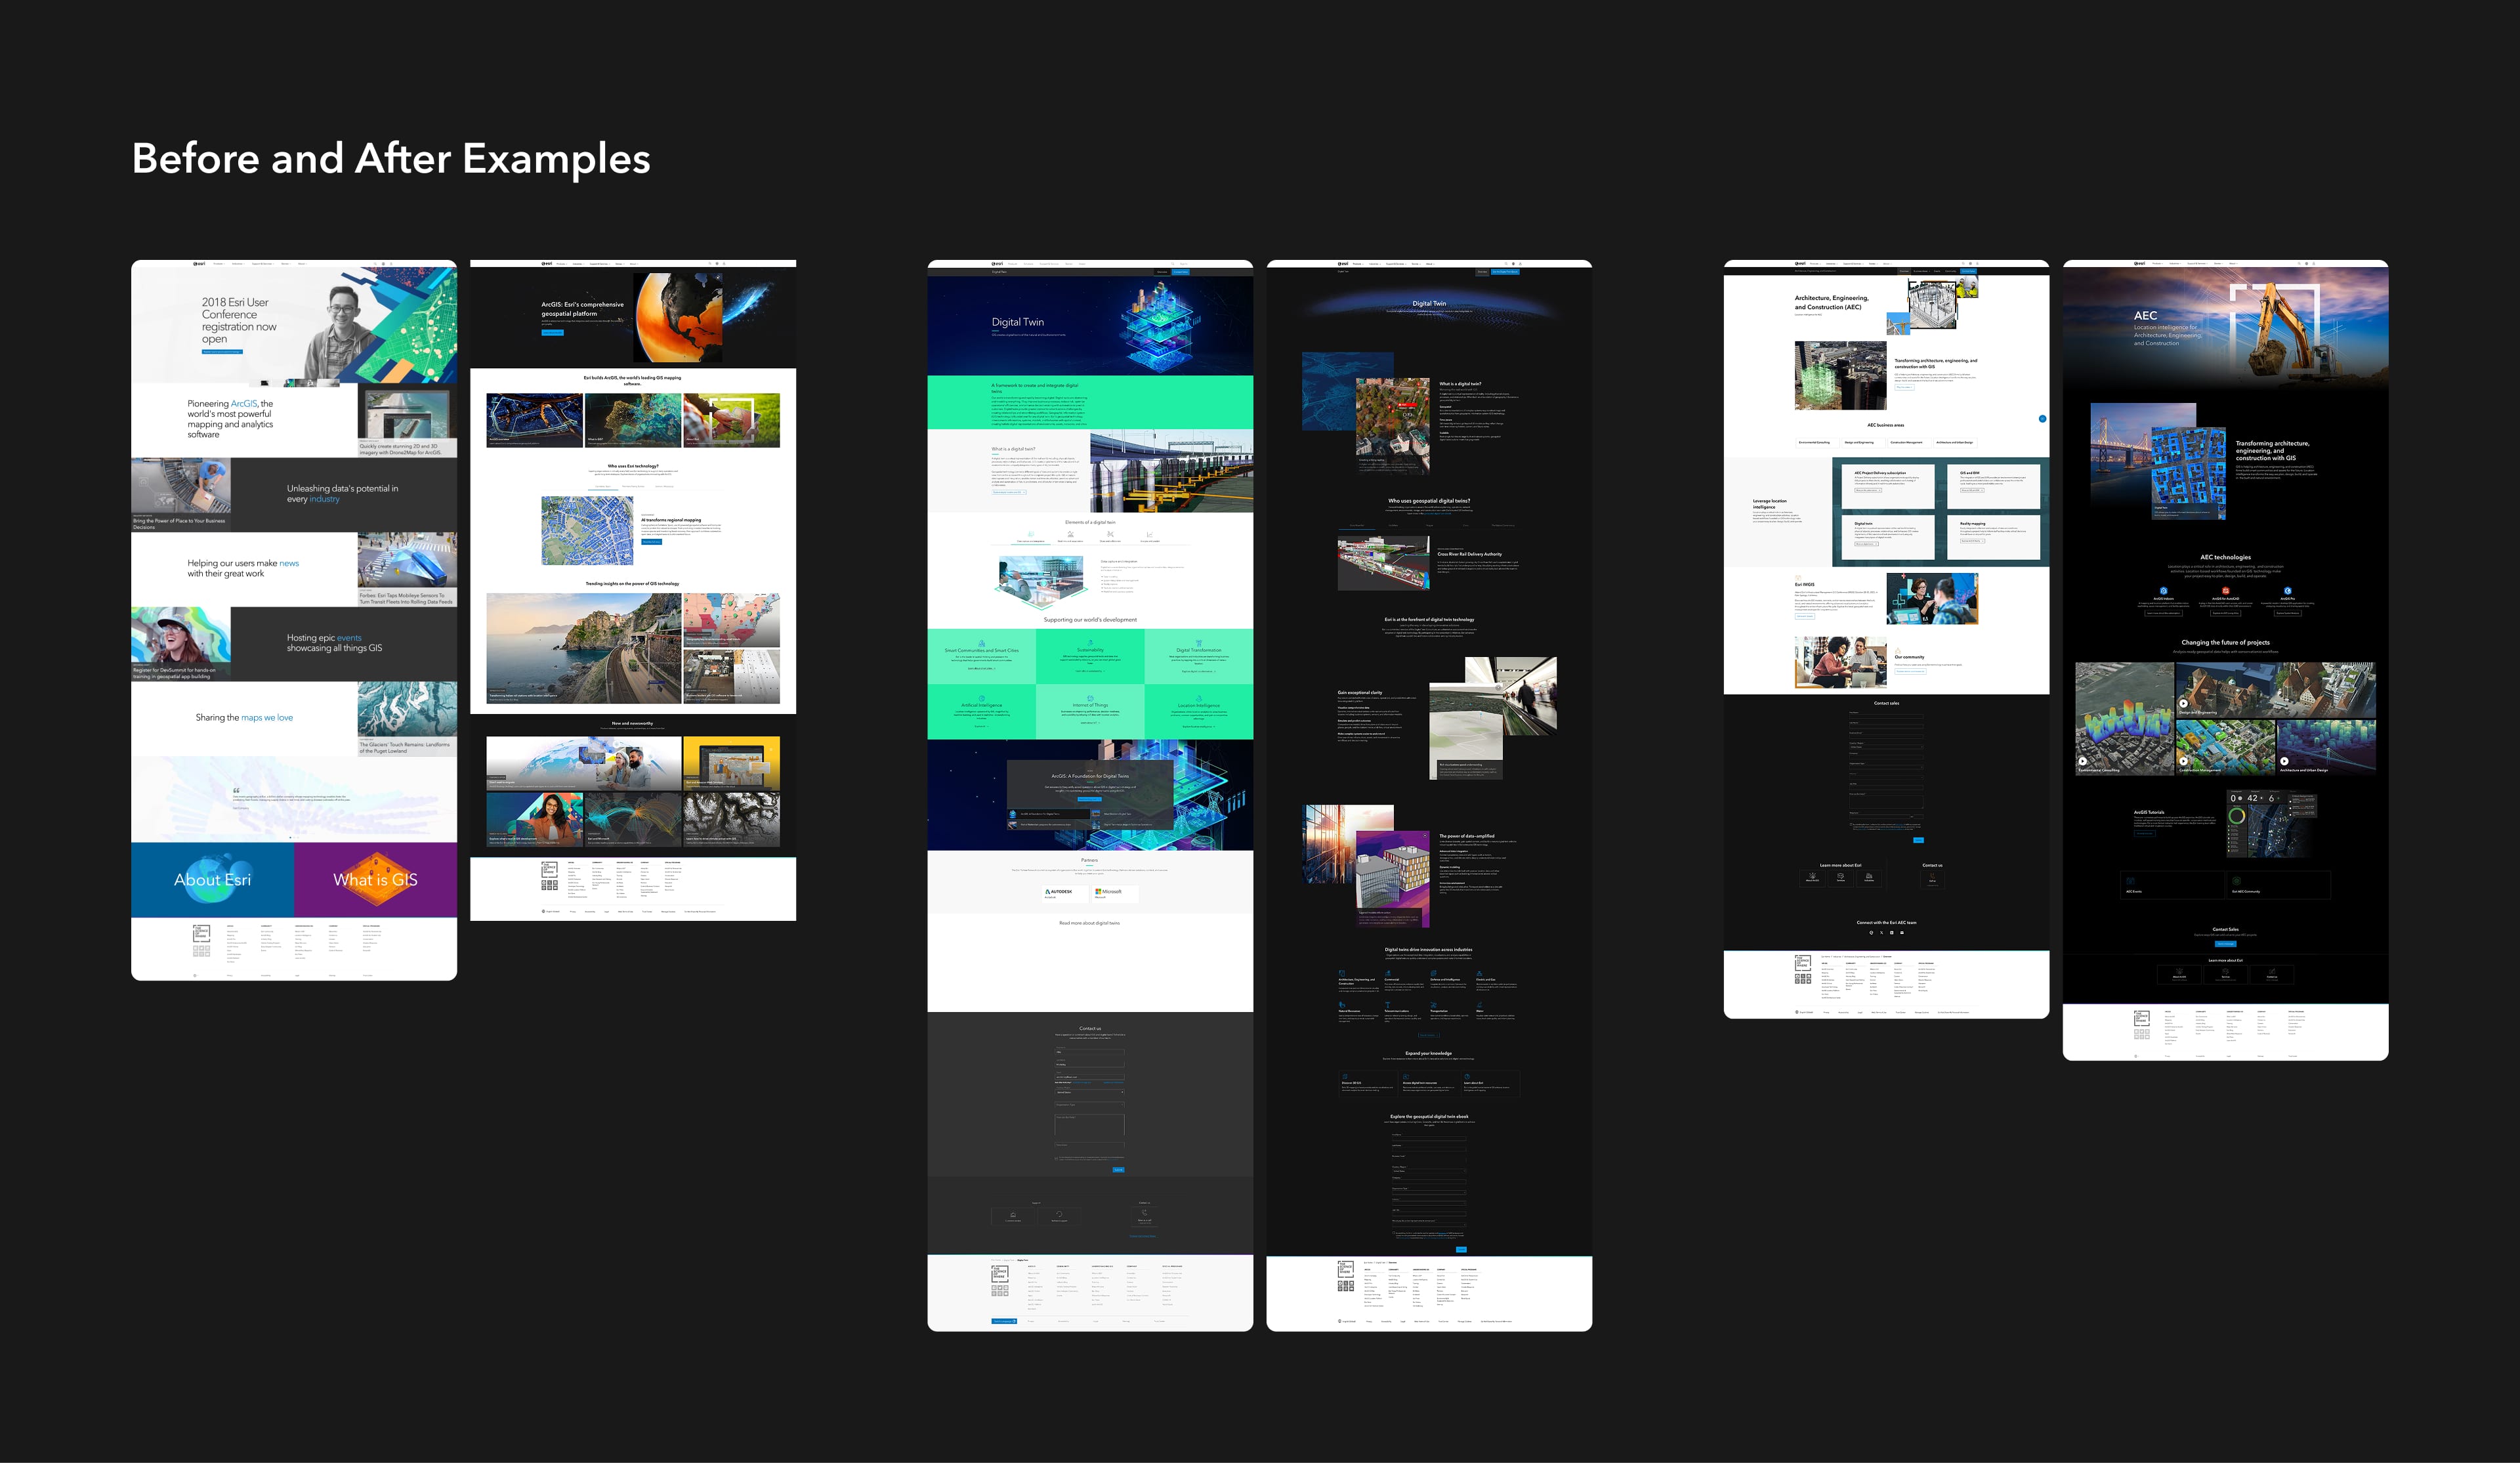This screenshot has height=1463, width=2520.
Task: Click the blue 'industry' link text
Action: coord(324,499)
